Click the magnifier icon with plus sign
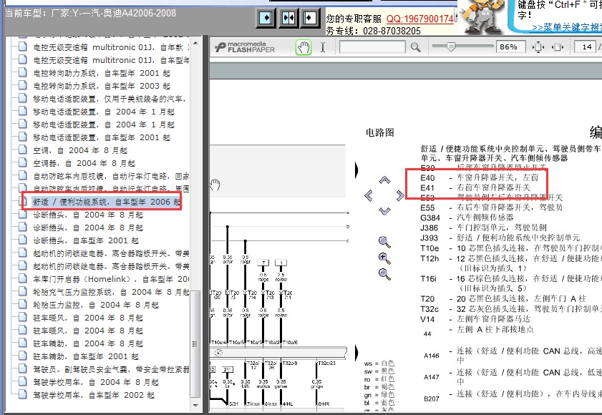Viewport: 602px width, 415px height. (x=384, y=258)
